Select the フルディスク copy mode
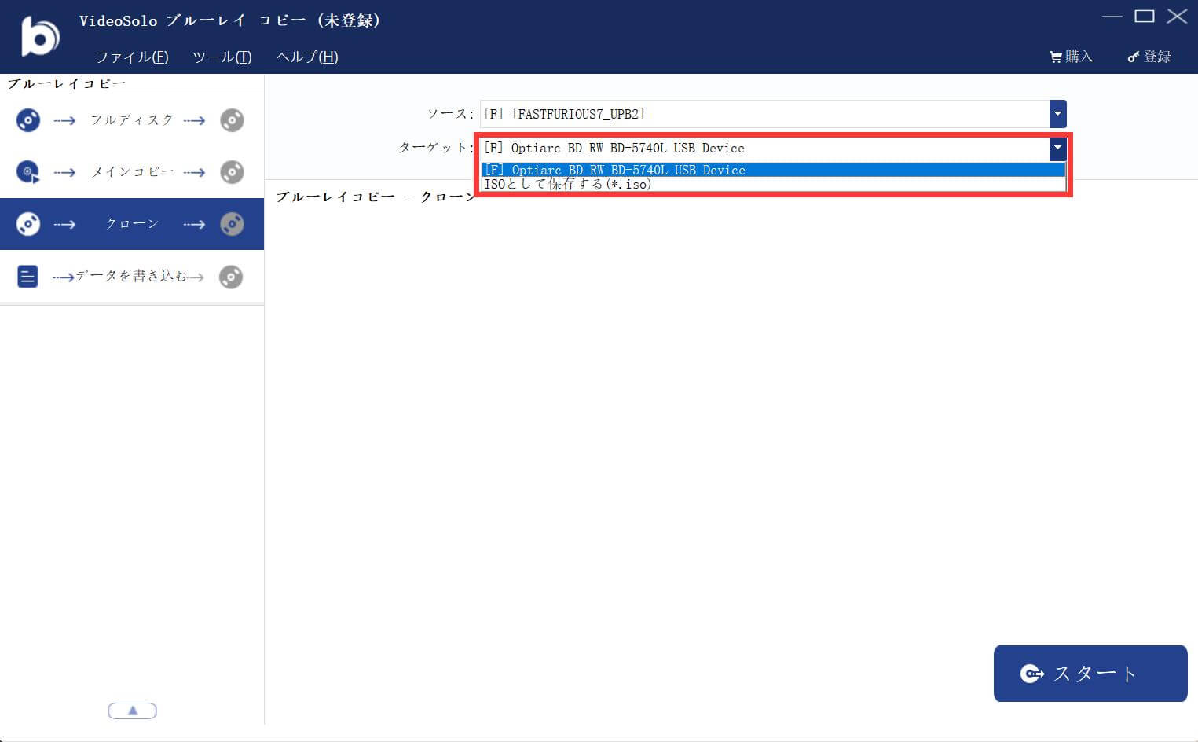Image resolution: width=1198 pixels, height=742 pixels. pyautogui.click(x=132, y=120)
